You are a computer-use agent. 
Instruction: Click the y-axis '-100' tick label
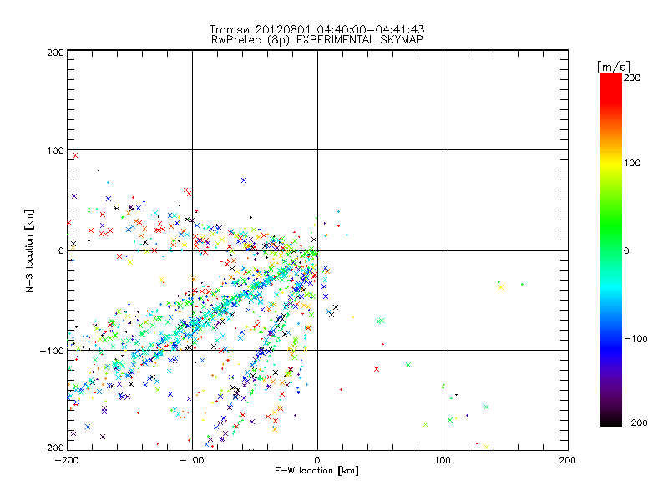[x=52, y=351]
